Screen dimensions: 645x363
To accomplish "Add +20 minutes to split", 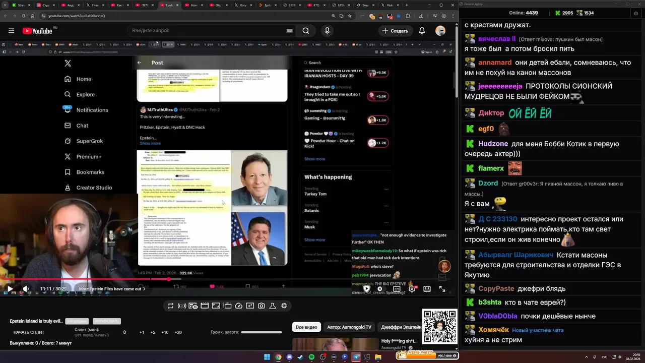I will (x=178, y=332).
